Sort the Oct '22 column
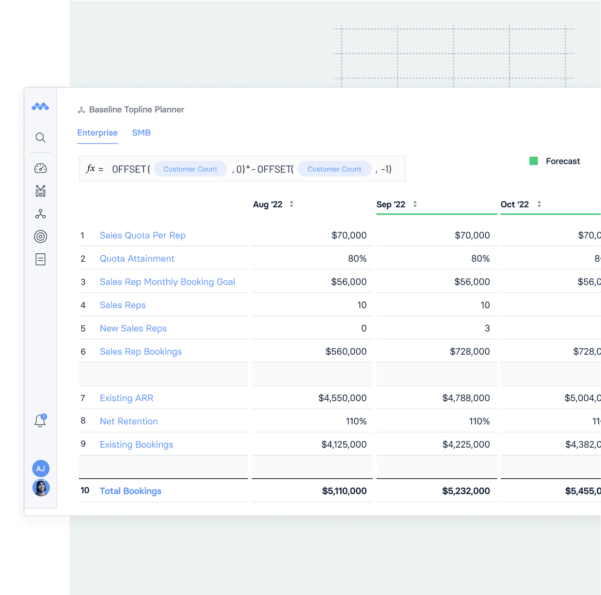This screenshot has height=595, width=601. click(x=539, y=204)
